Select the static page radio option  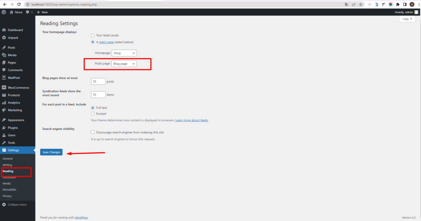tap(93, 42)
